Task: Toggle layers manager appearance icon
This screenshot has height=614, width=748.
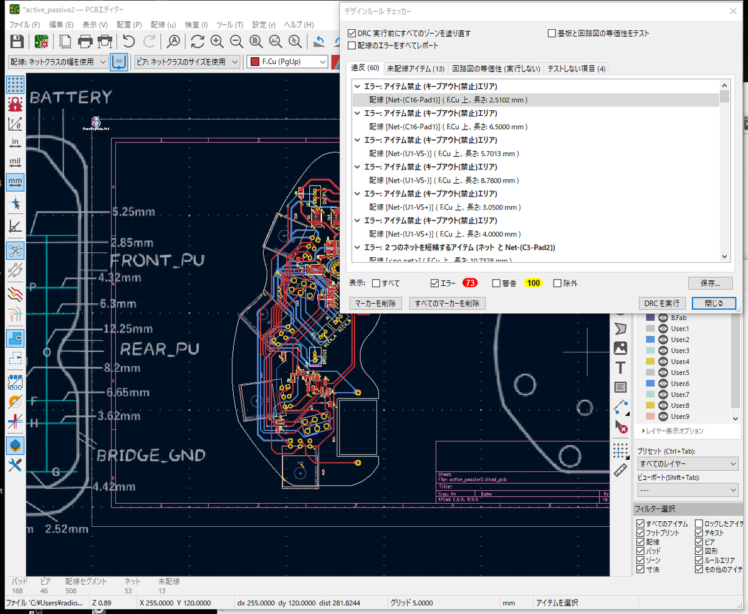Action: [x=15, y=445]
